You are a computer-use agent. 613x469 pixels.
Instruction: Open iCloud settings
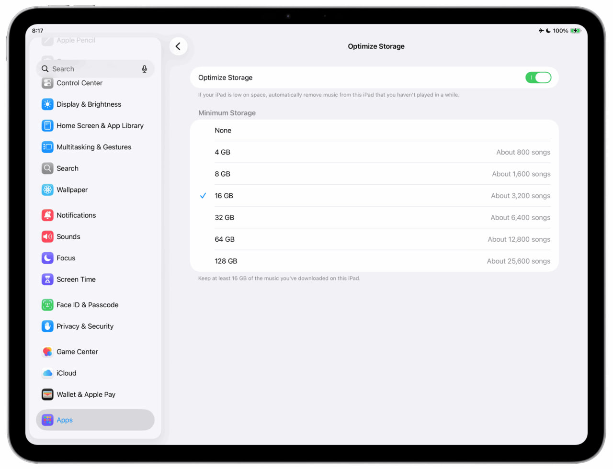pos(67,373)
